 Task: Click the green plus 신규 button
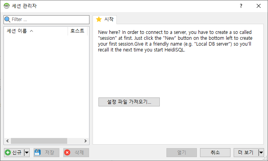click(14, 152)
